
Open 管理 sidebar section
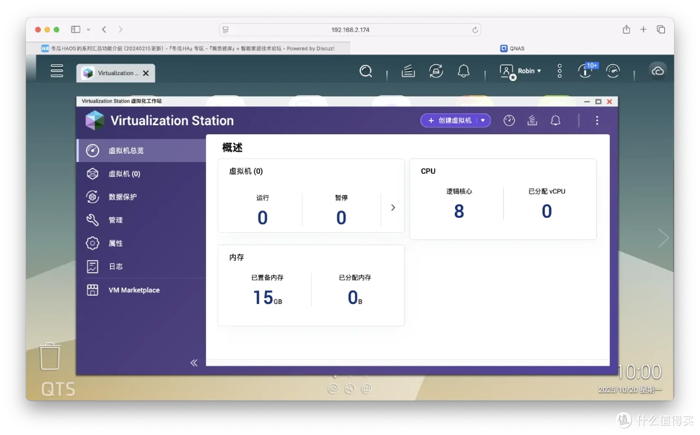tap(141, 220)
